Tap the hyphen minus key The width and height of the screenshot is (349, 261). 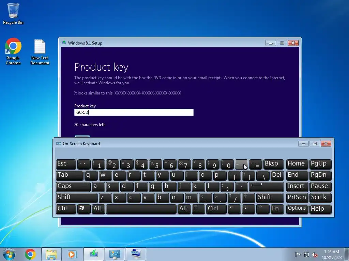tap(241, 164)
